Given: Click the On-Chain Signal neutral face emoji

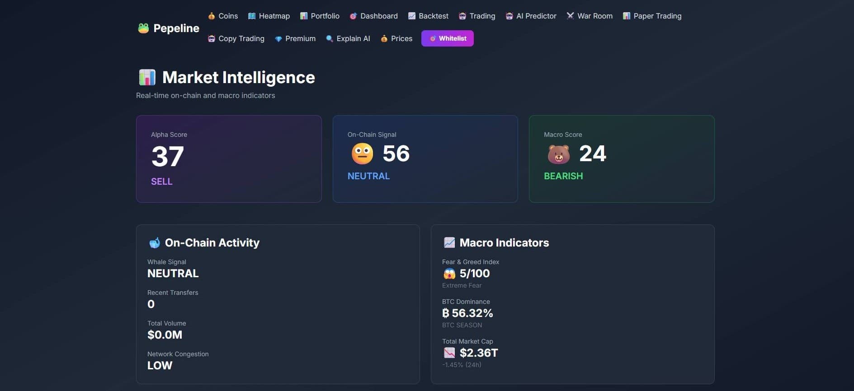Looking at the screenshot, I should [x=362, y=154].
